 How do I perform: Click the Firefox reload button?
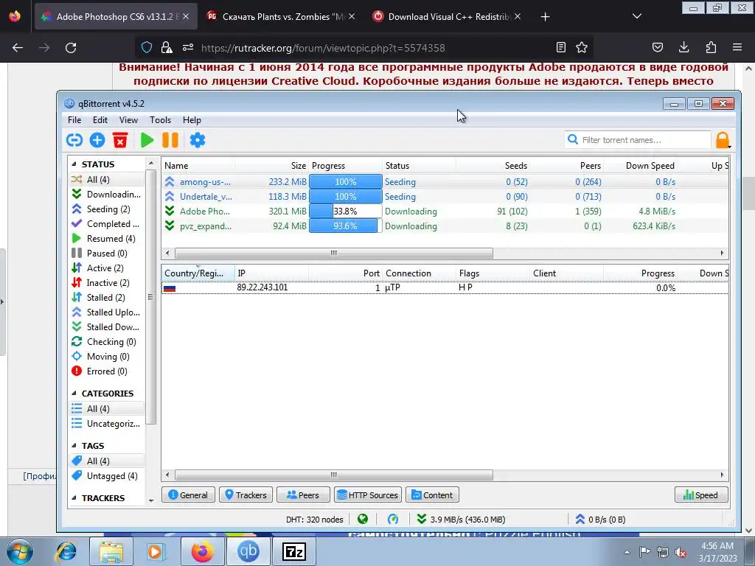coord(71,48)
